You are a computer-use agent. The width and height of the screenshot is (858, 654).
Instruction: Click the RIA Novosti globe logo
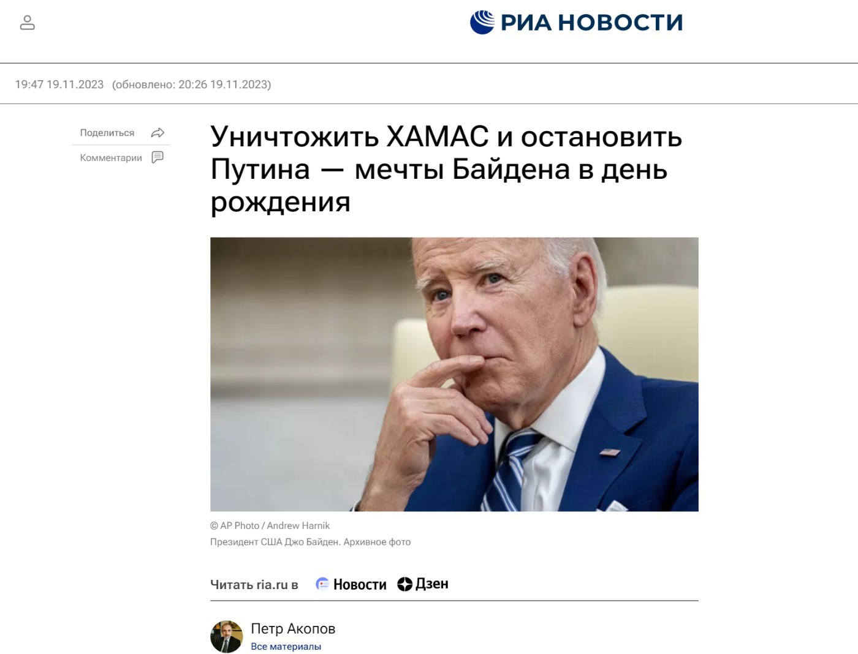(482, 22)
